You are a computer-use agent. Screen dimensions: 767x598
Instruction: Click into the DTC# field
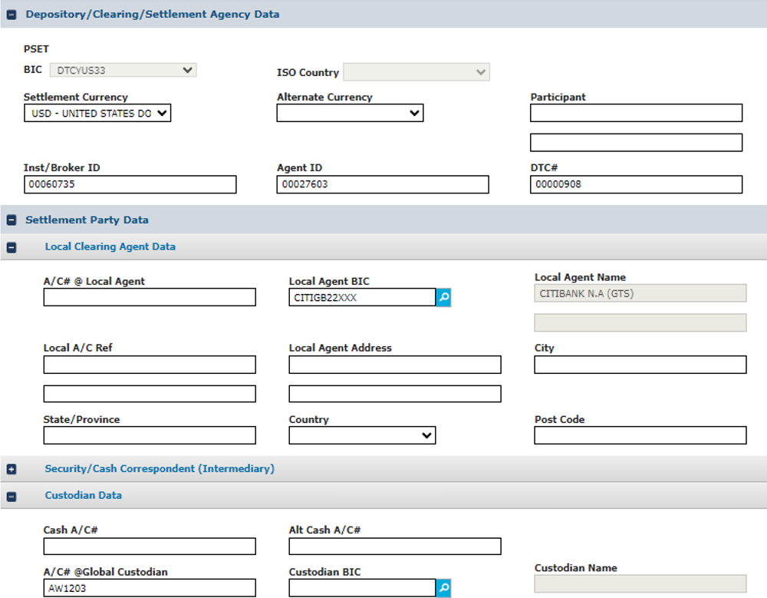click(636, 184)
